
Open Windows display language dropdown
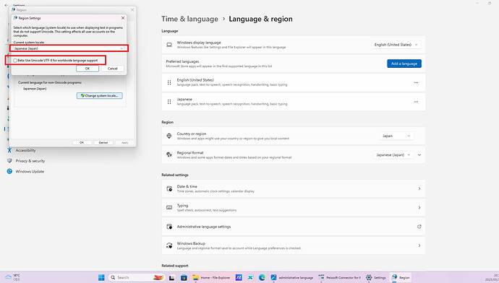[x=396, y=45]
